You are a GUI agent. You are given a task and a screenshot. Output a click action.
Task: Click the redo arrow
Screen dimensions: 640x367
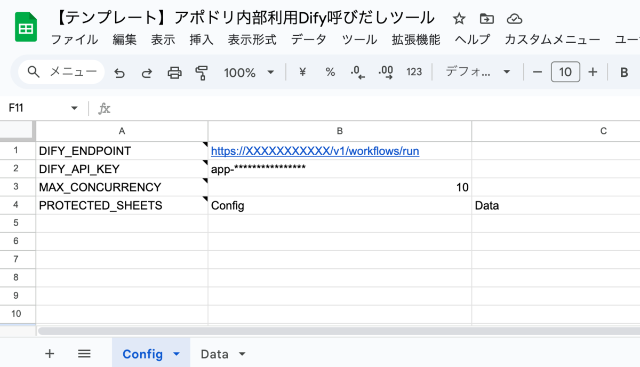tap(147, 73)
